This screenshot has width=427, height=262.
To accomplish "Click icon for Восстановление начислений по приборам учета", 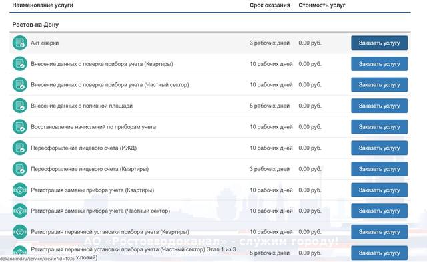I will (20, 127).
